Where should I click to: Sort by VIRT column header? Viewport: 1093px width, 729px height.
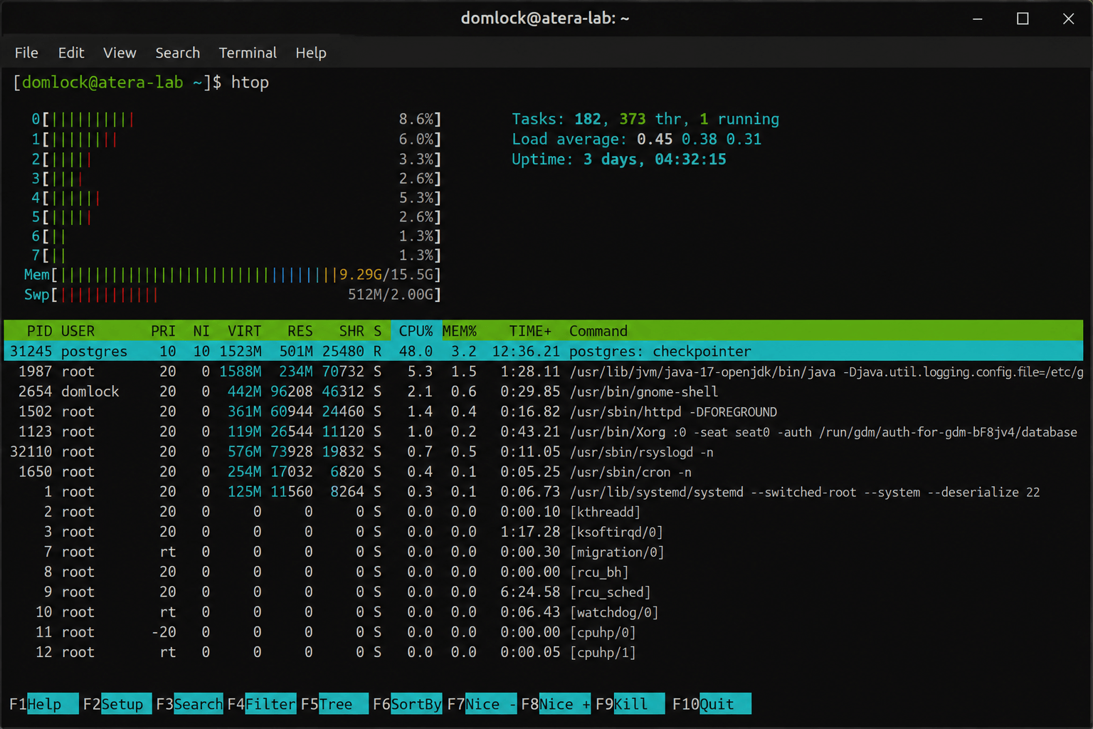click(244, 331)
